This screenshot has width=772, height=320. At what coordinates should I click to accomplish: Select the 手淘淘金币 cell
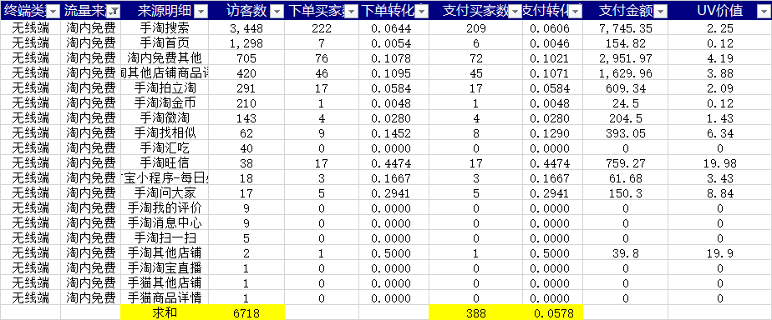click(165, 103)
